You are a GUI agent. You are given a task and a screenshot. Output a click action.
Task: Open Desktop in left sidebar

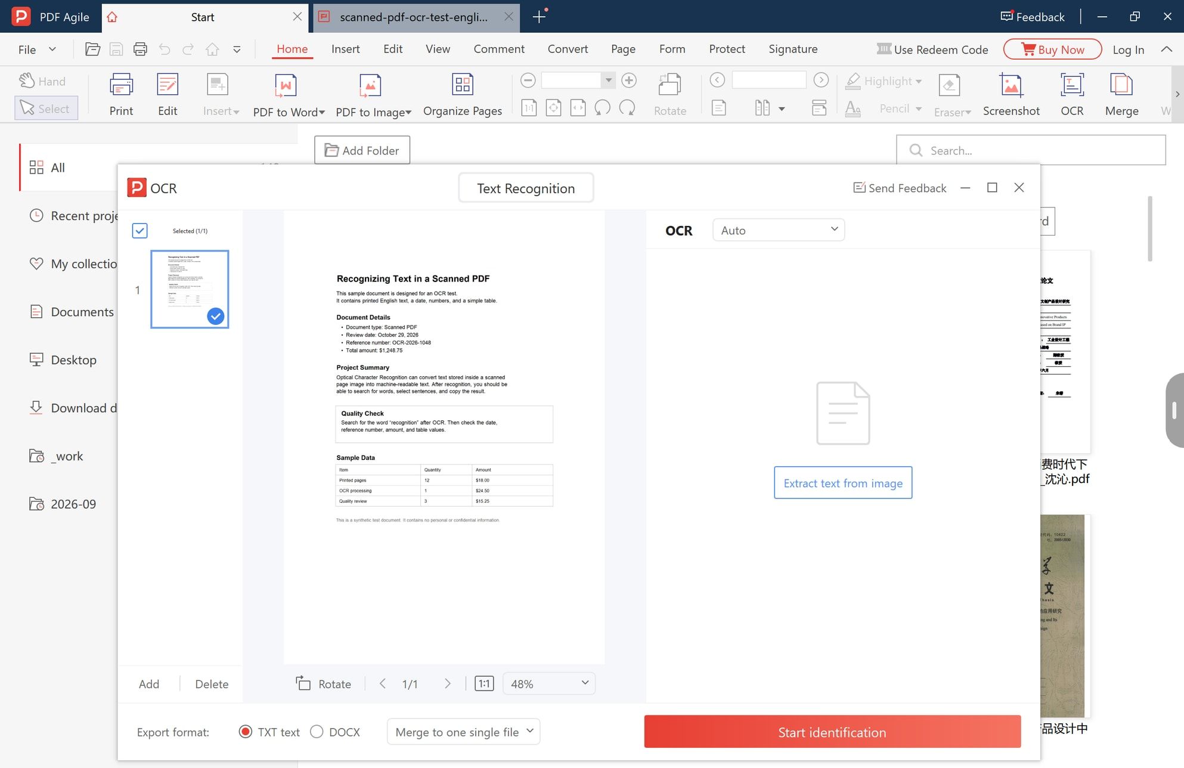[64, 360]
